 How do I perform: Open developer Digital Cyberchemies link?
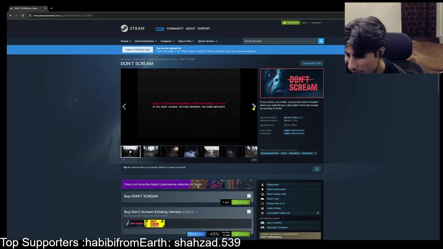(294, 130)
